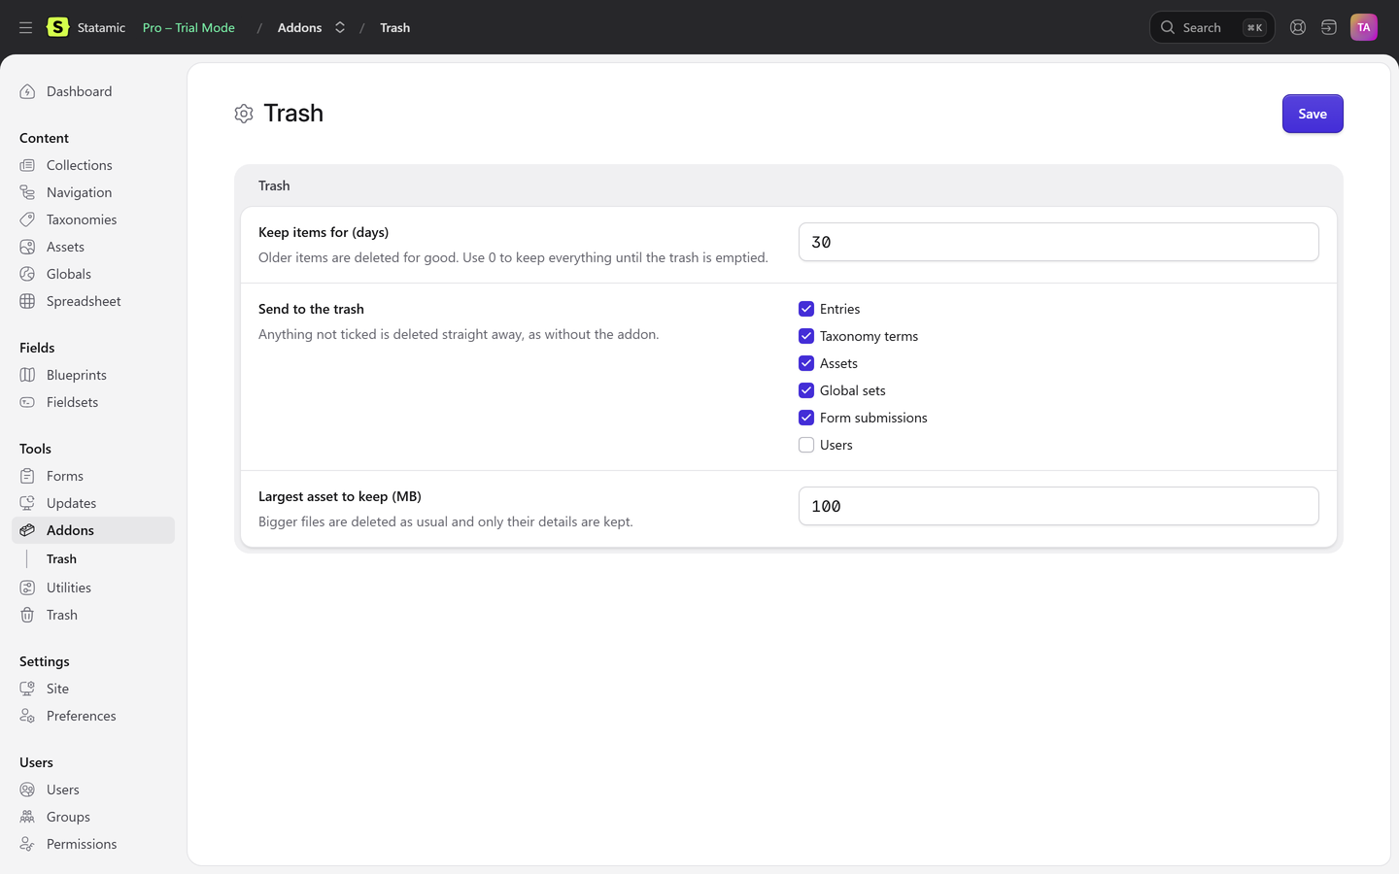The image size is (1399, 874).
Task: Select the Addons item in sidebar
Action: click(93, 530)
